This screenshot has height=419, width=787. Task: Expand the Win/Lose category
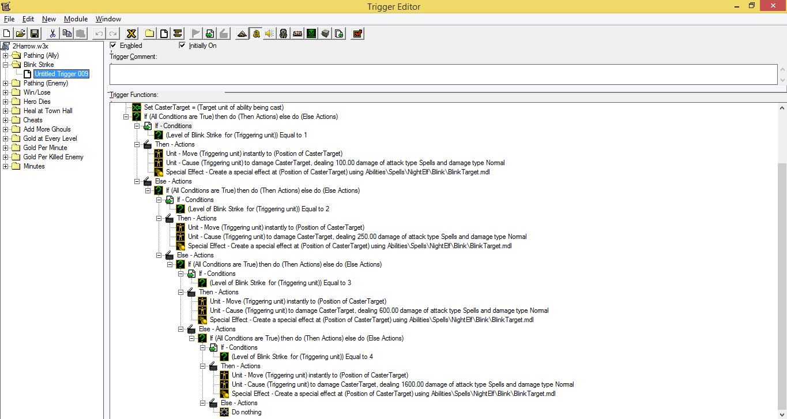(6, 92)
